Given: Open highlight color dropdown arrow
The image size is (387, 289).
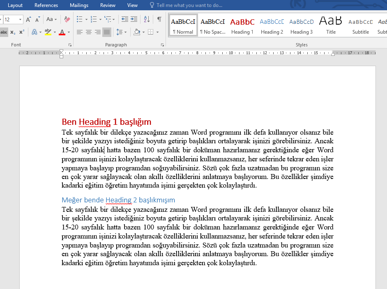Looking at the screenshot, I should (55, 32).
